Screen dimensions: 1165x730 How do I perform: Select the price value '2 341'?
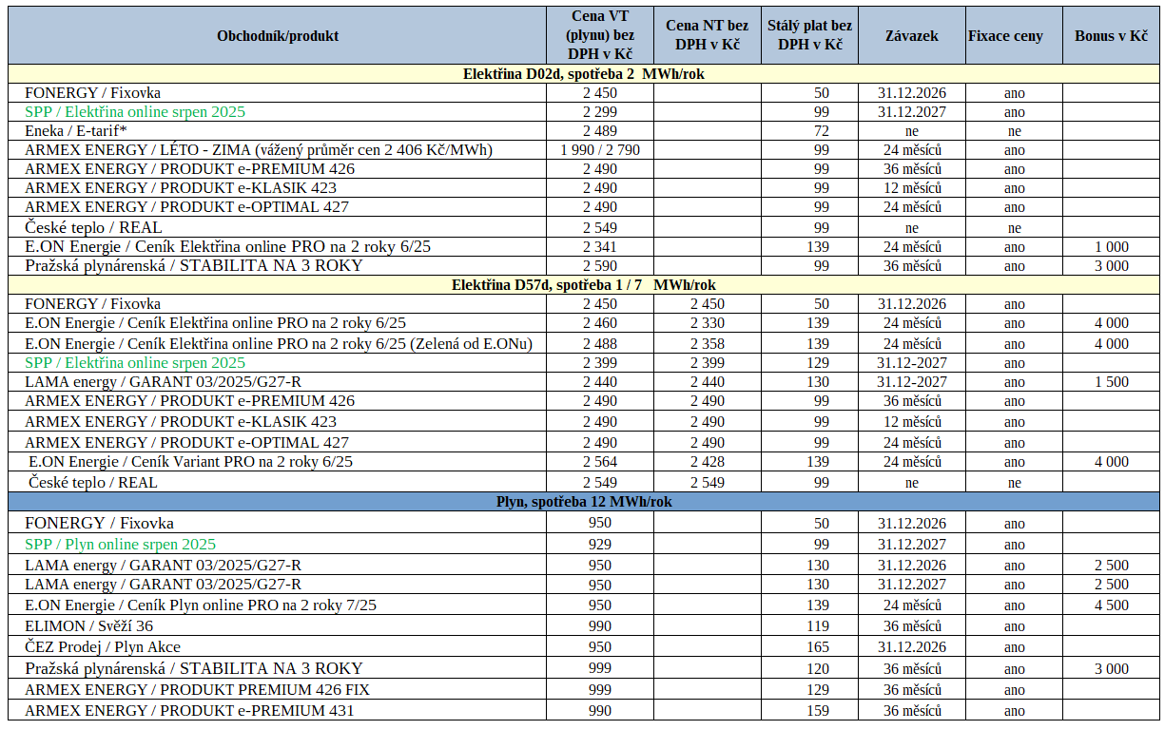[x=600, y=247]
